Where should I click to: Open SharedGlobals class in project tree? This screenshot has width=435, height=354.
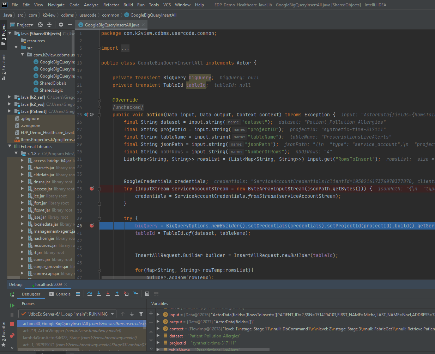[x=53, y=83]
